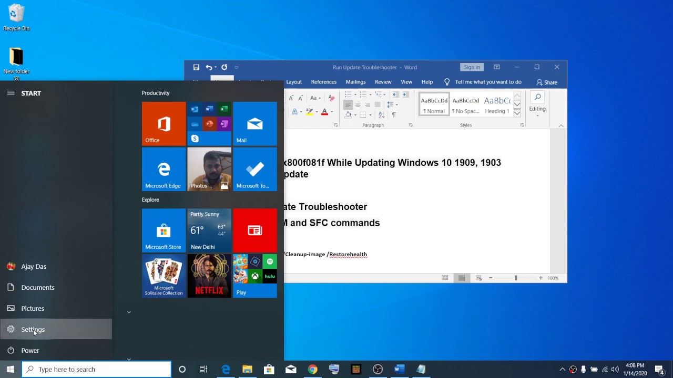Image resolution: width=673 pixels, height=378 pixels.
Task: Open Settings from Start menu
Action: [x=56, y=329]
